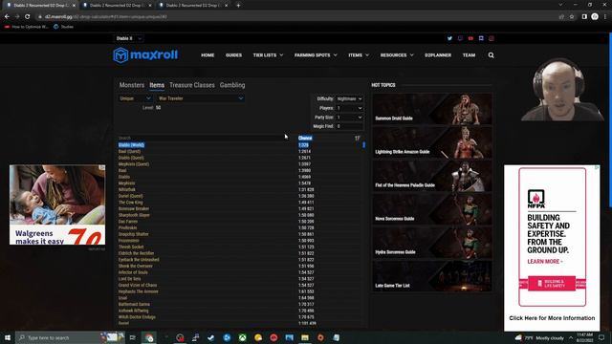Open the Team page link
The height and width of the screenshot is (344, 612).
pos(469,55)
